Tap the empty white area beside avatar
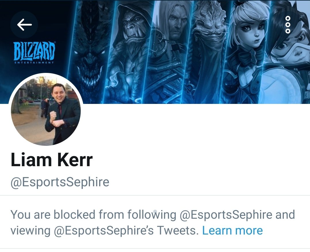The image size is (310, 252). coord(196,126)
